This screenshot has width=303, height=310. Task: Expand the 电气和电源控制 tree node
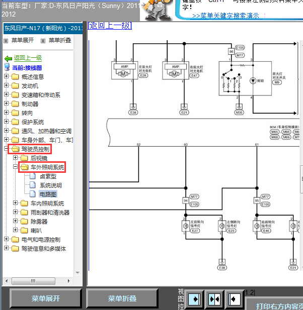6,239
